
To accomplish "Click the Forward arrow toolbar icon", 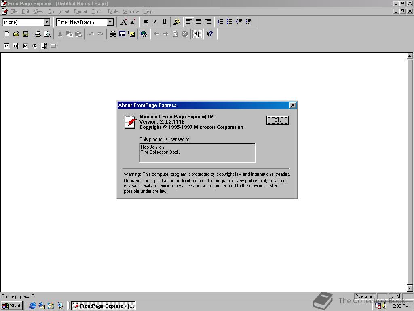I will [166, 34].
